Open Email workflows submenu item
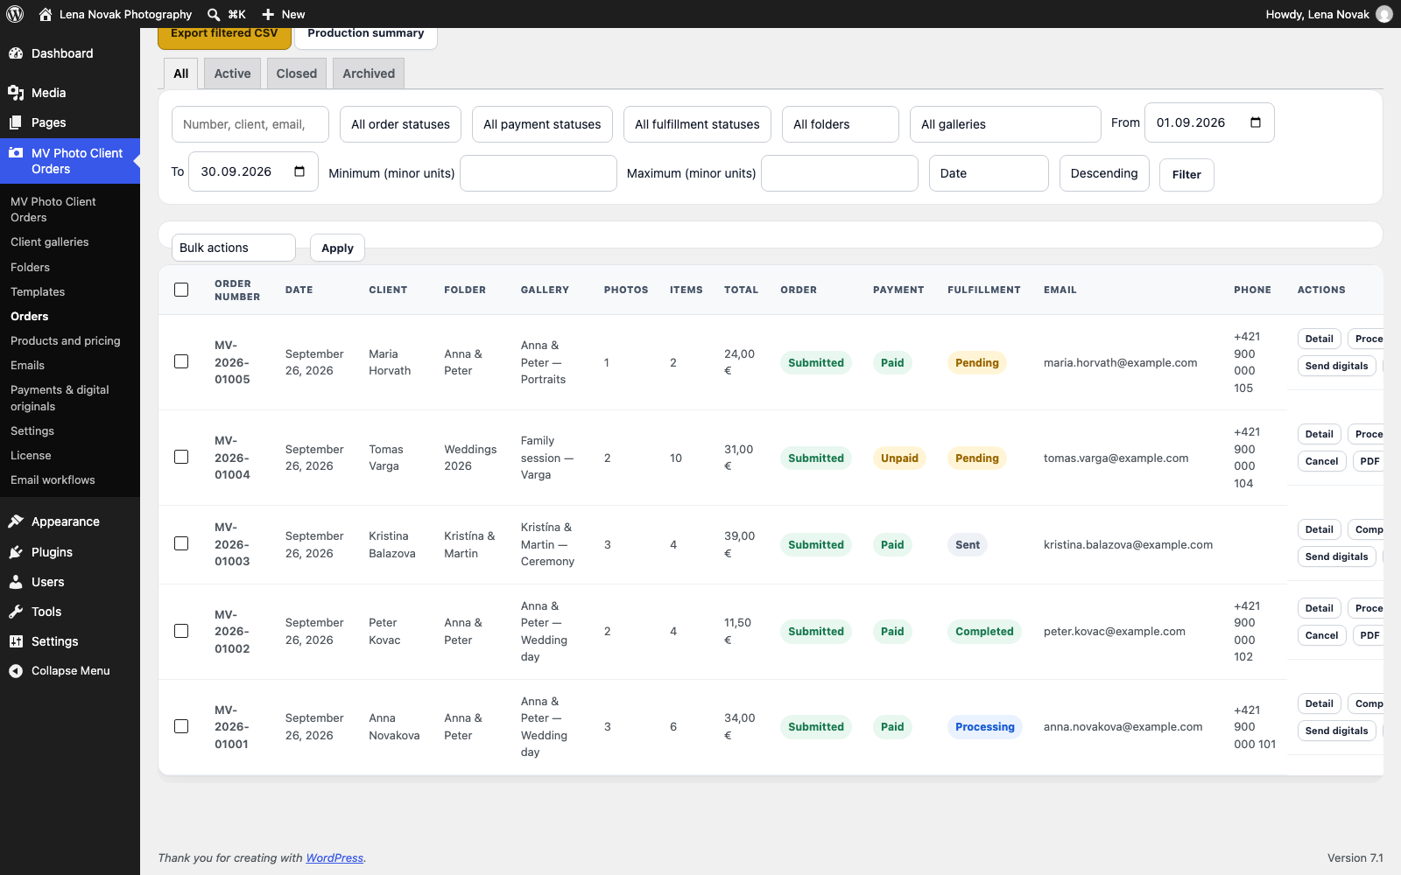This screenshot has height=875, width=1401. pyautogui.click(x=53, y=480)
